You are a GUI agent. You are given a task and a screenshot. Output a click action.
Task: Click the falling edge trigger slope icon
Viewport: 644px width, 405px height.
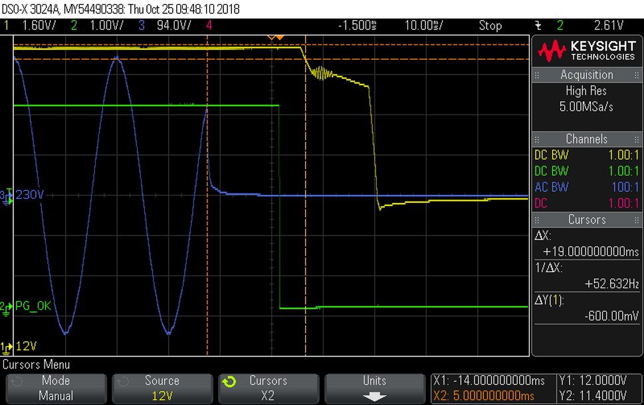tap(538, 26)
